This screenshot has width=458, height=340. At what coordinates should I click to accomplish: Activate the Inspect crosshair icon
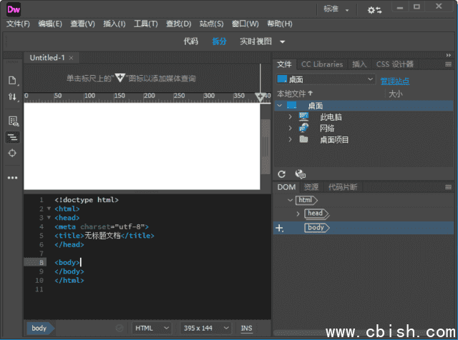point(12,153)
